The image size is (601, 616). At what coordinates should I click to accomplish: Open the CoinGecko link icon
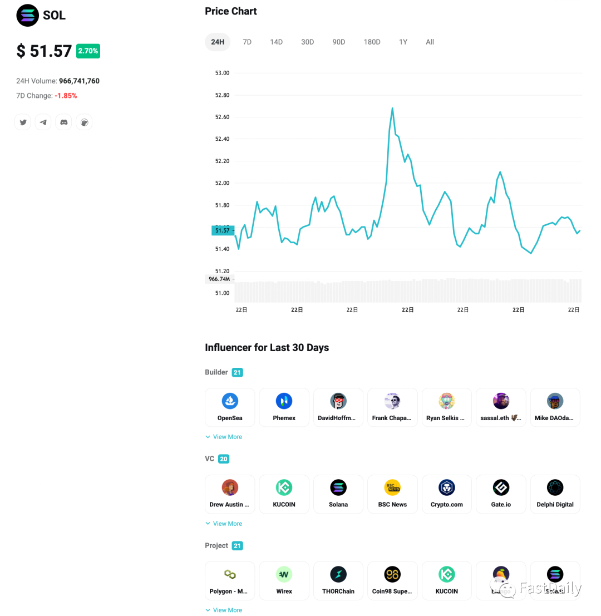tap(84, 122)
